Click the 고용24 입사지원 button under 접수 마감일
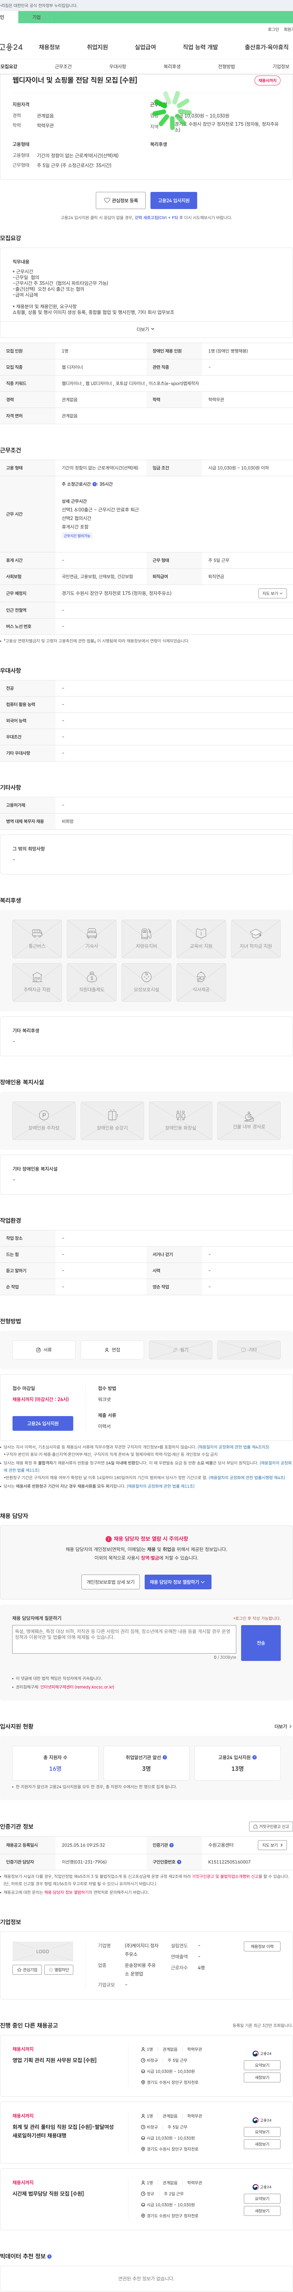 [x=43, y=1424]
